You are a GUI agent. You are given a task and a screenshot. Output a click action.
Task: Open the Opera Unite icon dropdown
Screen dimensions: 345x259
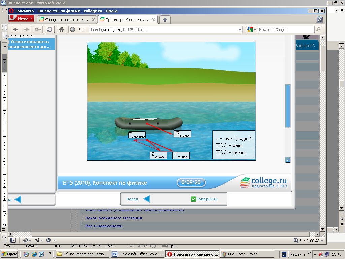point(39,240)
